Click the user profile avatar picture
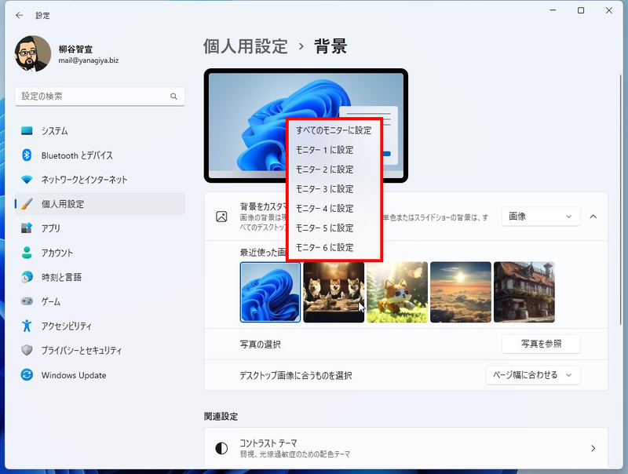Viewport: 628px width, 474px height. [x=32, y=53]
